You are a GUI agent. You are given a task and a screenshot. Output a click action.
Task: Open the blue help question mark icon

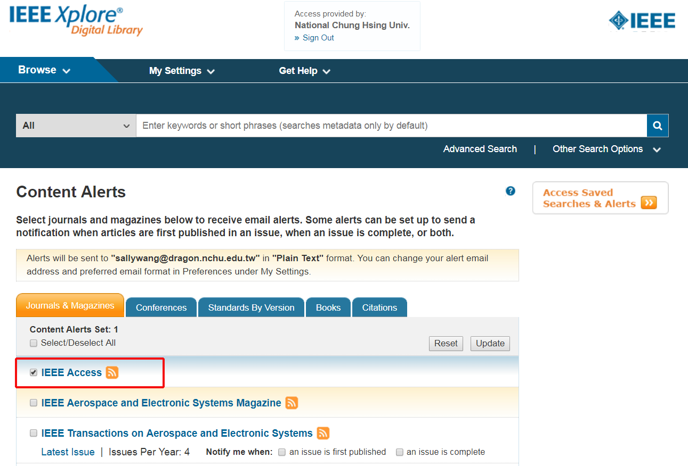[511, 191]
